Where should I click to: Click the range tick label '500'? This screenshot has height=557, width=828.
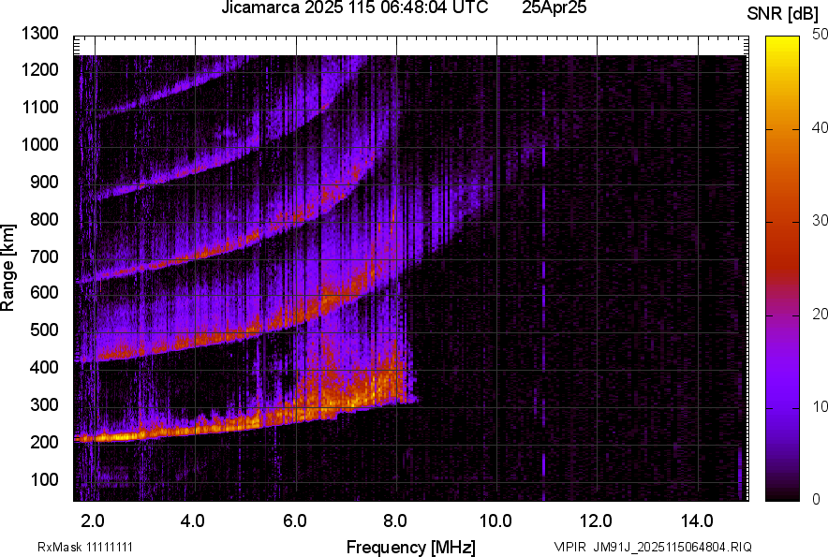coord(44,330)
